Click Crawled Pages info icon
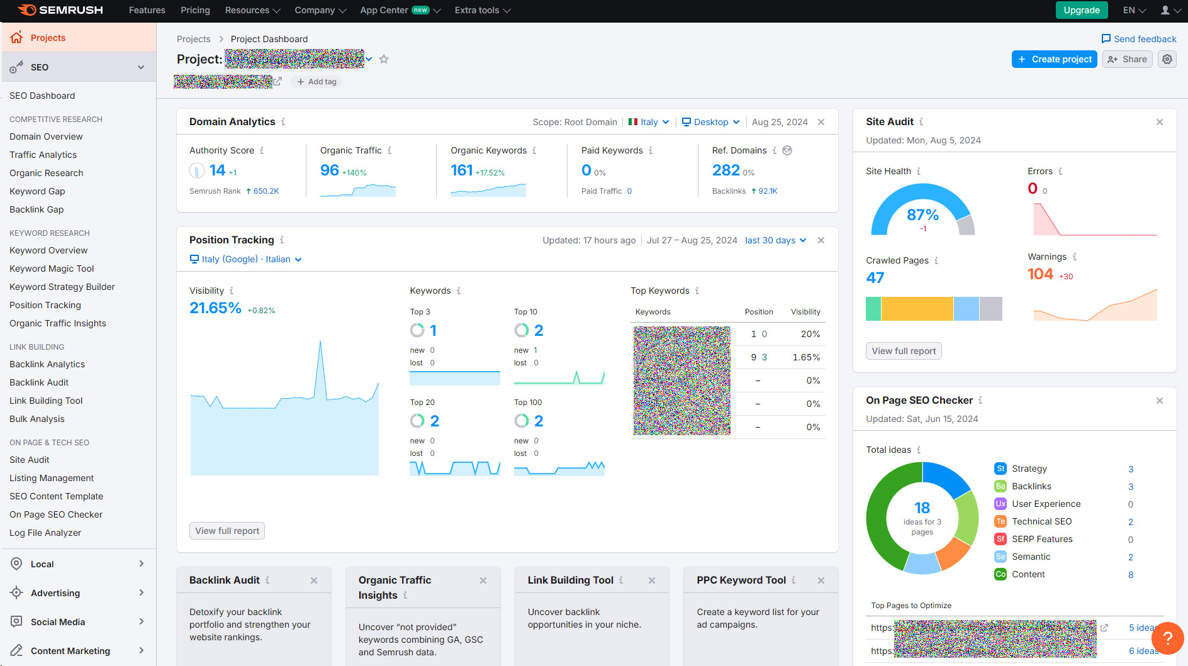Image resolution: width=1188 pixels, height=666 pixels. [x=936, y=260]
